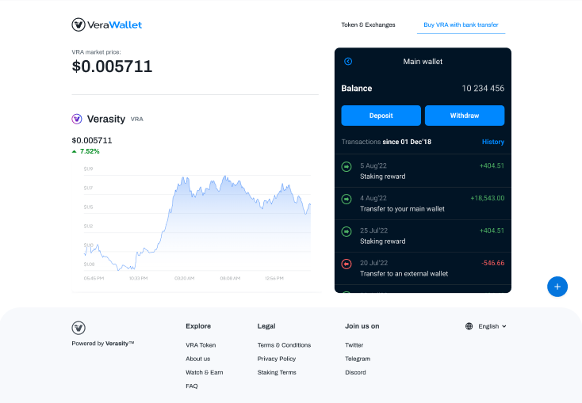The height and width of the screenshot is (403, 582).
Task: Open the Watch & Earn link
Action: (205, 372)
